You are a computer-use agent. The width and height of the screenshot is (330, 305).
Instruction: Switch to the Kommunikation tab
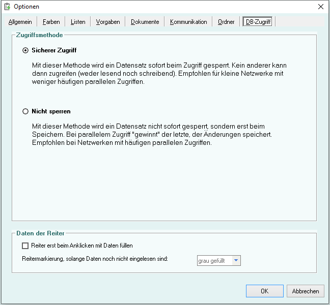[x=188, y=22]
